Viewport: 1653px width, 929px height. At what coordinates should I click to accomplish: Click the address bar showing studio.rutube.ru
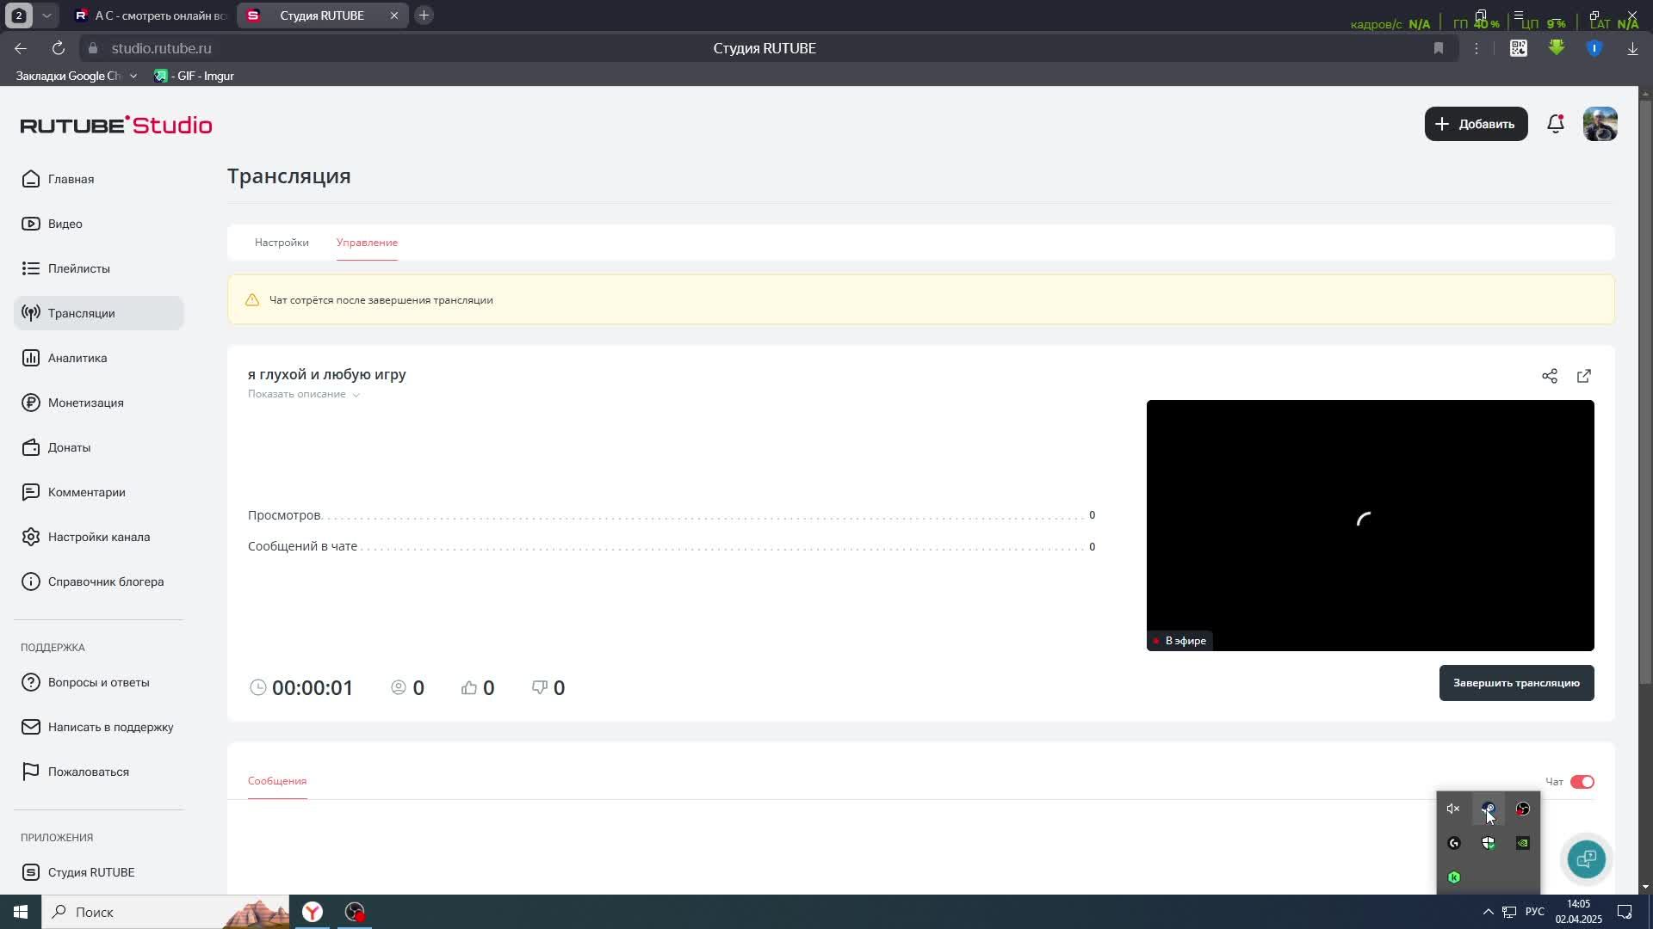point(161,48)
